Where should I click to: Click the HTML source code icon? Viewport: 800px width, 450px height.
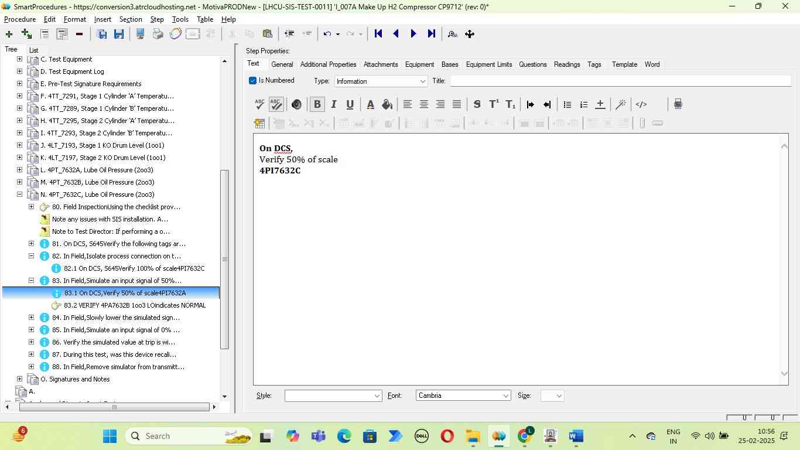point(641,104)
